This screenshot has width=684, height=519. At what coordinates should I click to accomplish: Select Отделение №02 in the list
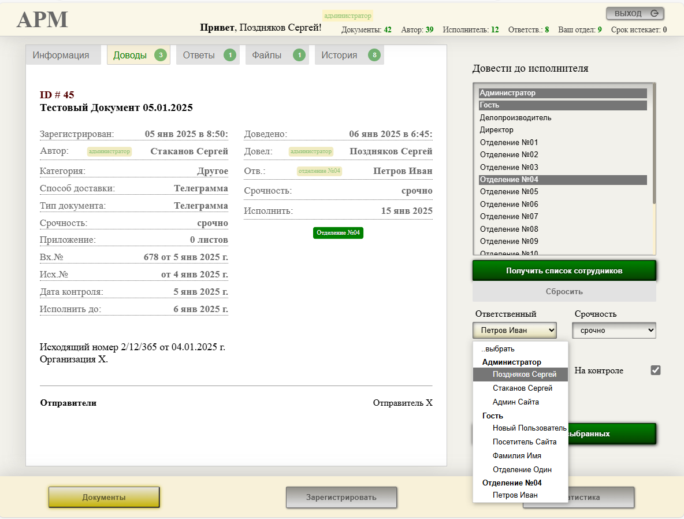(563, 154)
